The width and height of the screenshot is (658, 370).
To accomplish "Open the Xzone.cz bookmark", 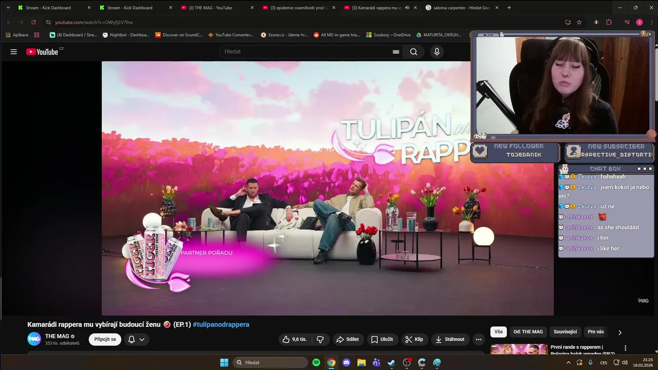I will point(284,35).
